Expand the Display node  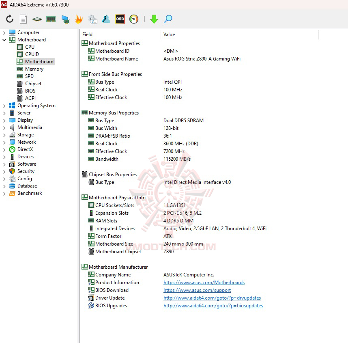coord(4,121)
